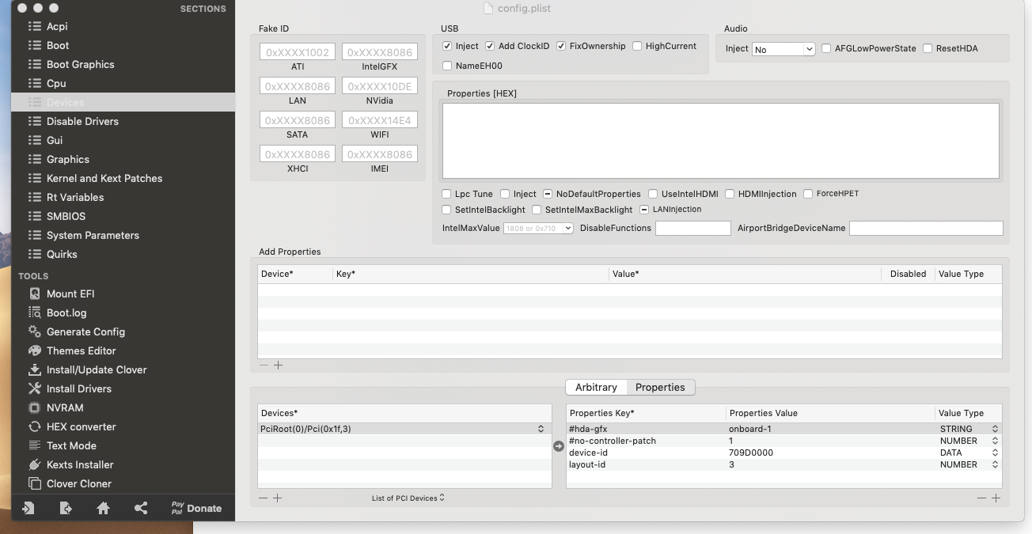Toggle the ResetHDA checkbox
This screenshot has width=1032, height=534.
tap(928, 48)
